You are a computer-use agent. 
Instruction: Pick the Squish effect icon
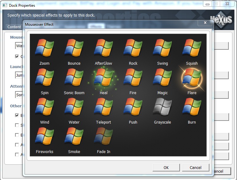[x=192, y=48]
